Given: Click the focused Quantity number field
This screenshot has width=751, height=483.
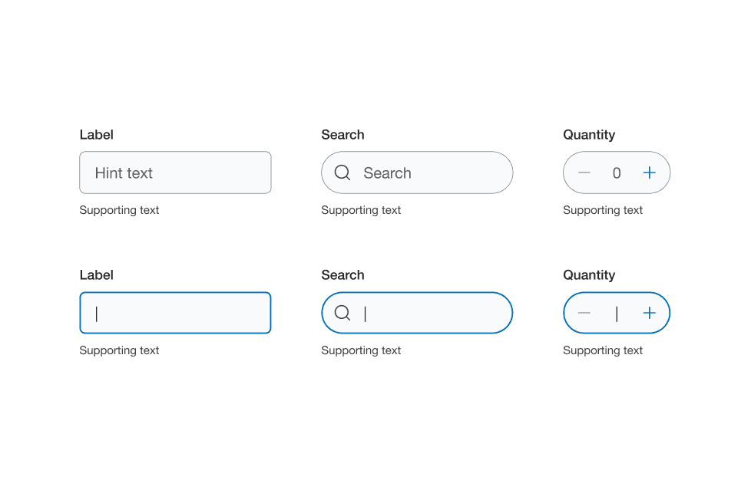Looking at the screenshot, I should (616, 313).
